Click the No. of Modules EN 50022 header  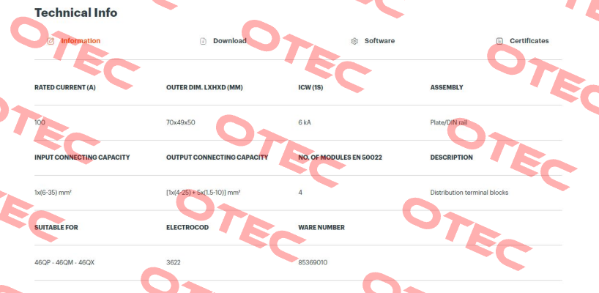click(x=340, y=157)
